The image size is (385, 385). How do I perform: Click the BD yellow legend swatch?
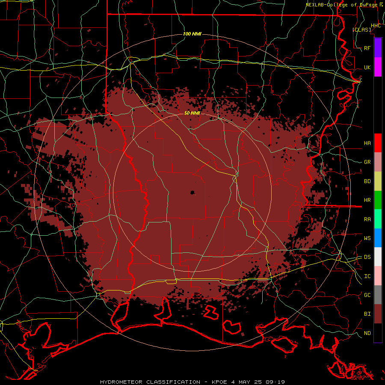pyautogui.click(x=378, y=181)
